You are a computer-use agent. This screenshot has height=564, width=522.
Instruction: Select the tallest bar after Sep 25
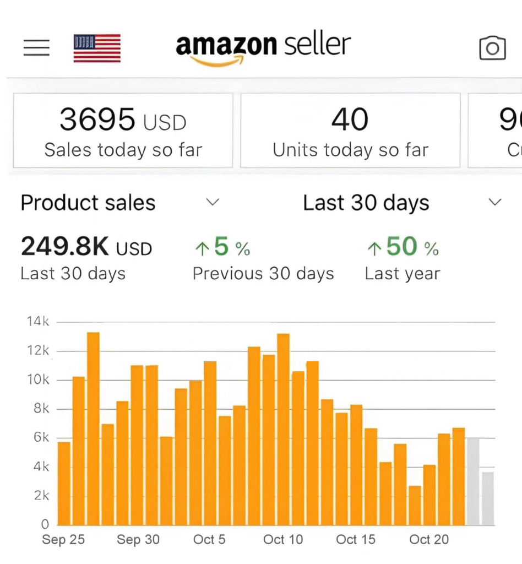pos(93,429)
